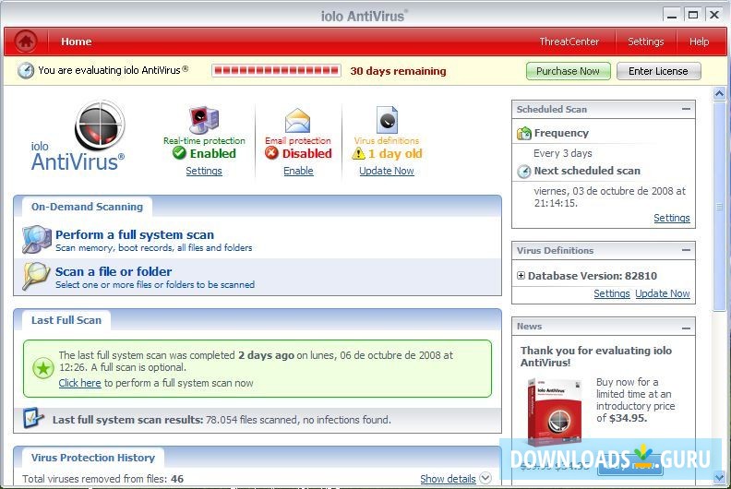Screen dimensions: 731x489
Task: Click the virus definitions document icon
Action: coord(387,120)
